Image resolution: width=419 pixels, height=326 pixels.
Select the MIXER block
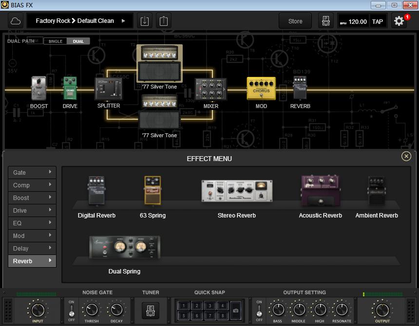pos(209,89)
